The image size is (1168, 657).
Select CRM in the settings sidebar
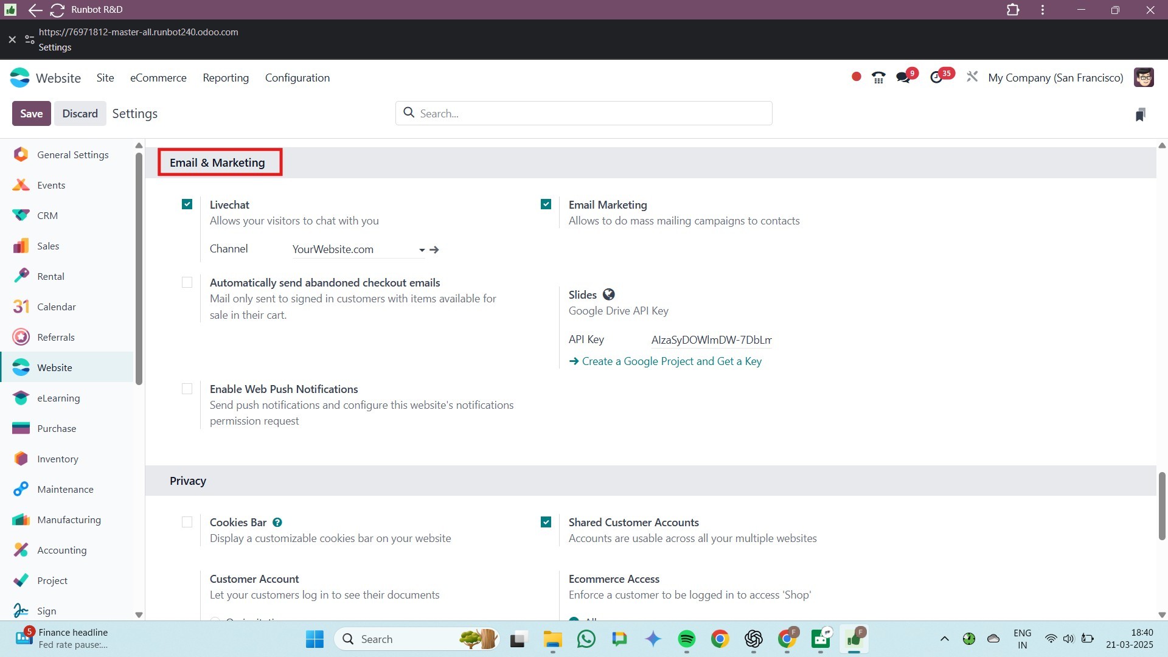tap(47, 215)
